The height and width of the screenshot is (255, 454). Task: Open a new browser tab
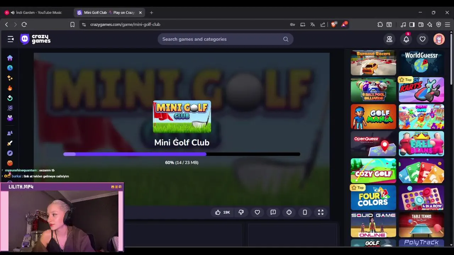tap(151, 12)
